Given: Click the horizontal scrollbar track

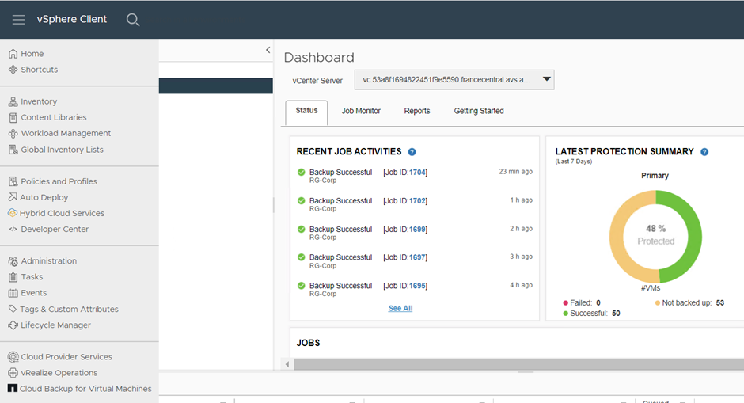Looking at the screenshot, I should point(519,364).
